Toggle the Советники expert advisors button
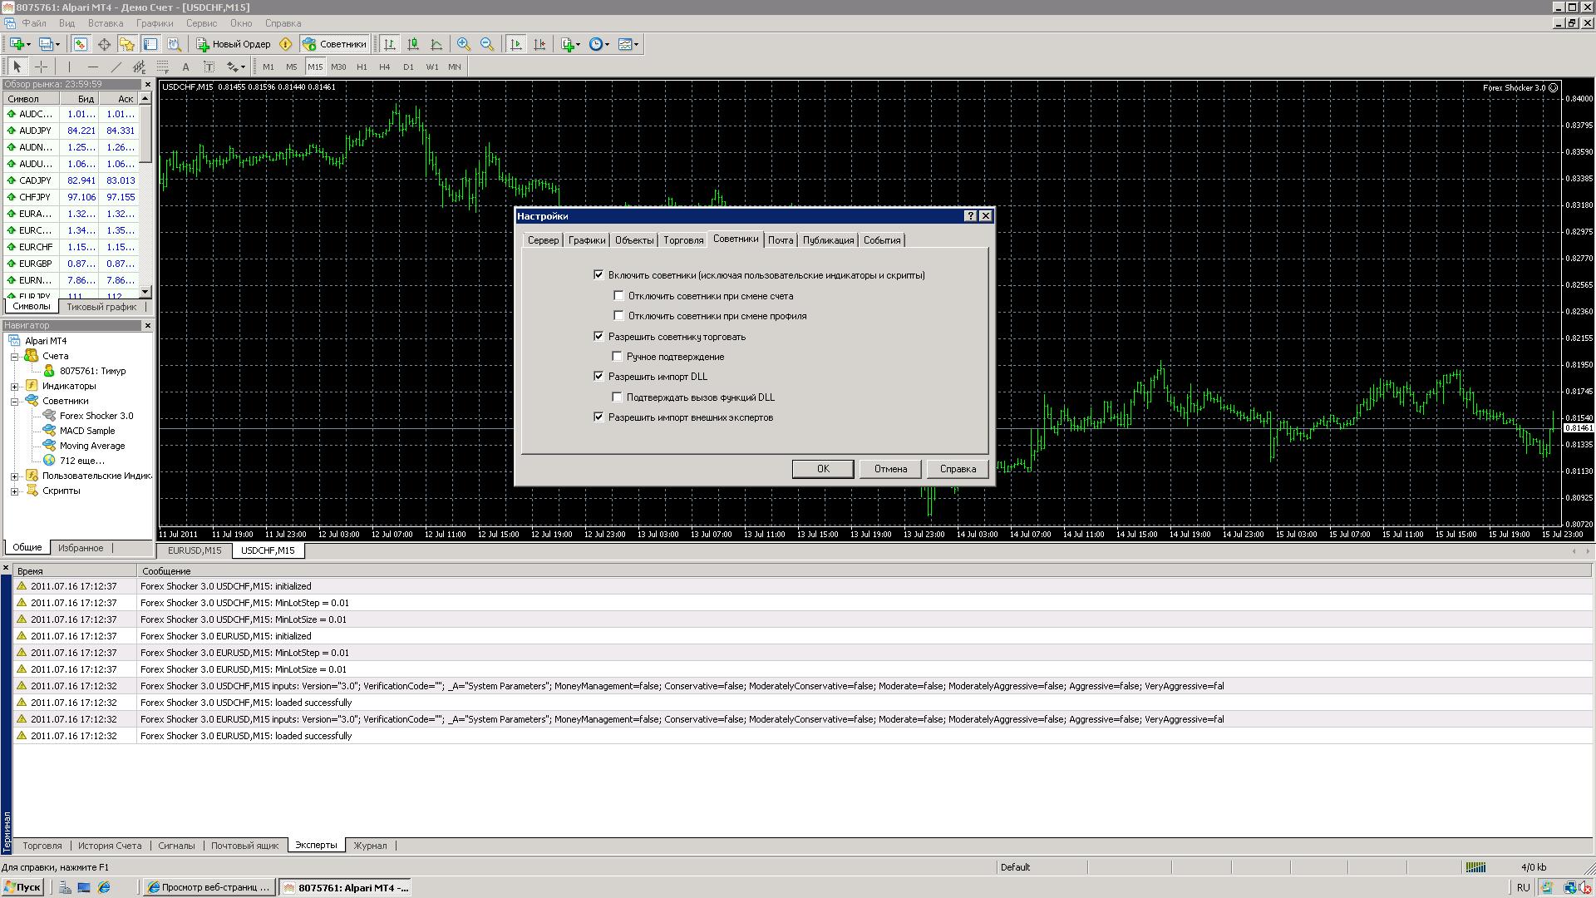1596x898 pixels. pyautogui.click(x=334, y=44)
